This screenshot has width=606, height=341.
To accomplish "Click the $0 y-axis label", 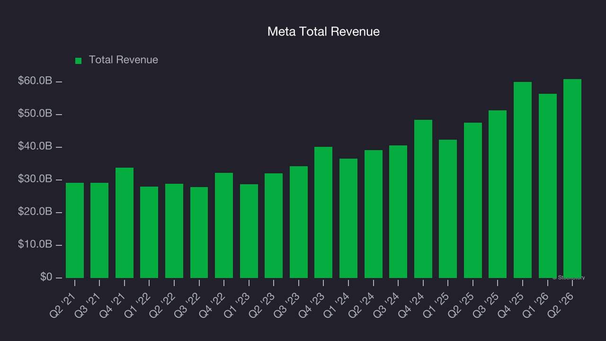I will (46, 277).
